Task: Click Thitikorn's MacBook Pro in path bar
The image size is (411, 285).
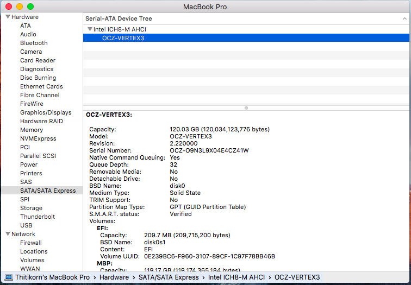Action: point(52,277)
